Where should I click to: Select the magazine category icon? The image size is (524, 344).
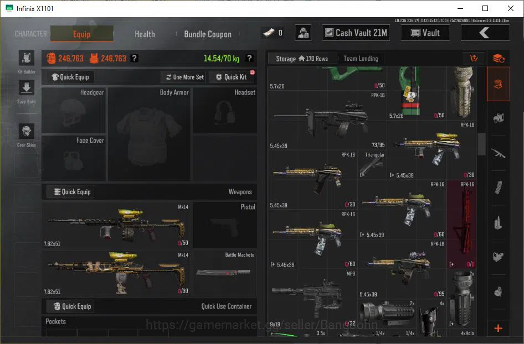coord(499,188)
